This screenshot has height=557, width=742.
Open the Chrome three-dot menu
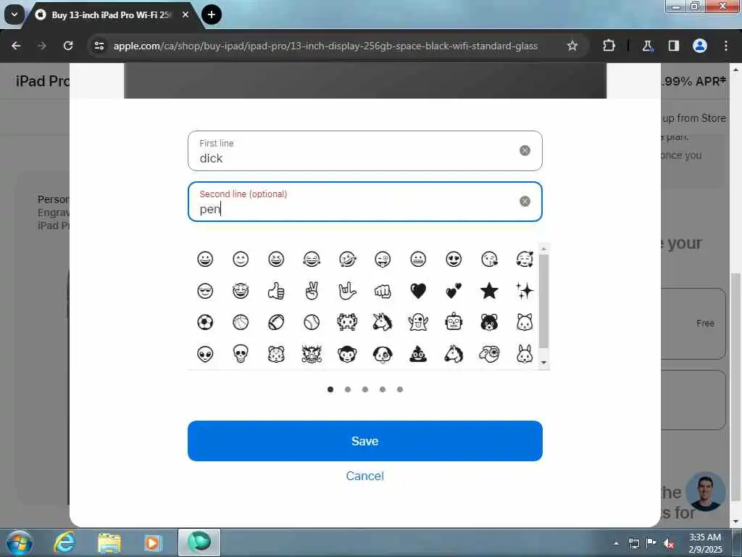click(x=726, y=46)
